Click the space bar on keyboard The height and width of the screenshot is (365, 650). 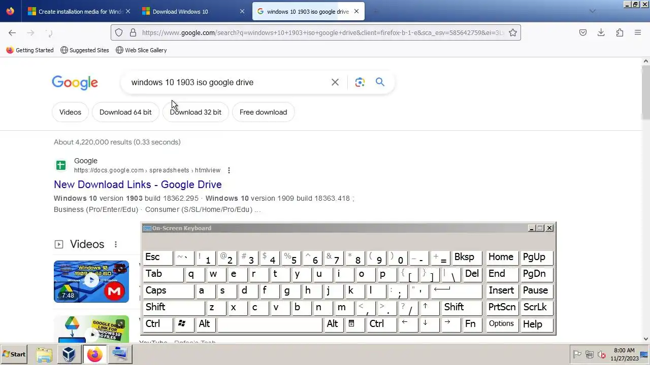pos(270,324)
